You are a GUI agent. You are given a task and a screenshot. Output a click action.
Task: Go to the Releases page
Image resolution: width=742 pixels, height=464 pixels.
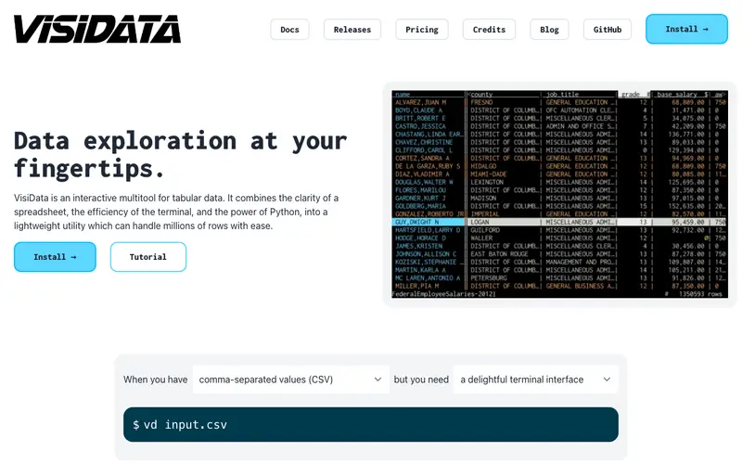352,30
